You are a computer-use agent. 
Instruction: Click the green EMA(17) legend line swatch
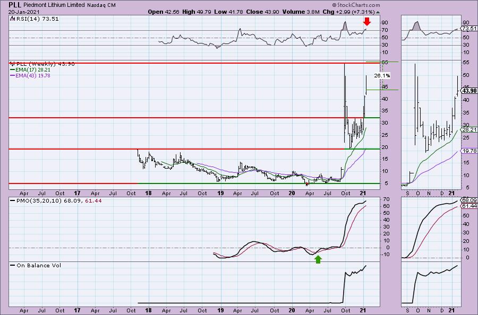(13, 69)
